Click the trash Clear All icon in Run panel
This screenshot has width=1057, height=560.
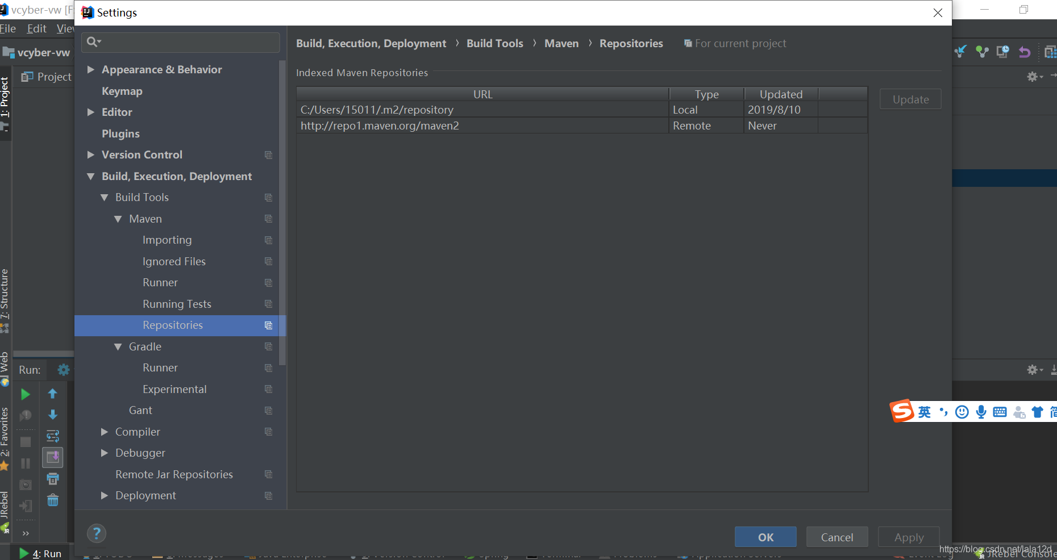pyautogui.click(x=53, y=500)
